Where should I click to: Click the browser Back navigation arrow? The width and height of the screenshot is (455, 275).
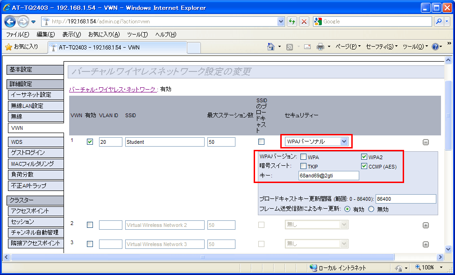point(10,21)
